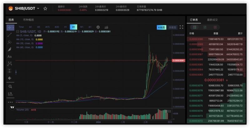Click the back arrow tool
The width and height of the screenshot is (250, 128).
pos(10,78)
